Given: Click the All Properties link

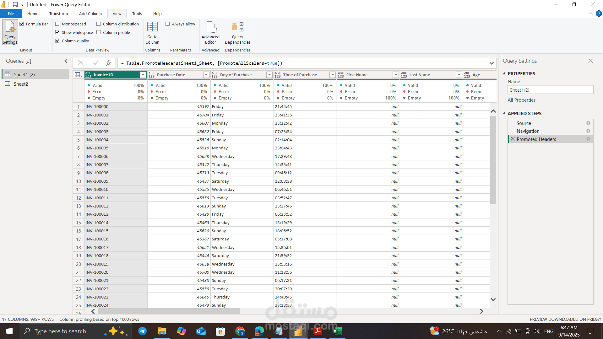Looking at the screenshot, I should coord(521,100).
